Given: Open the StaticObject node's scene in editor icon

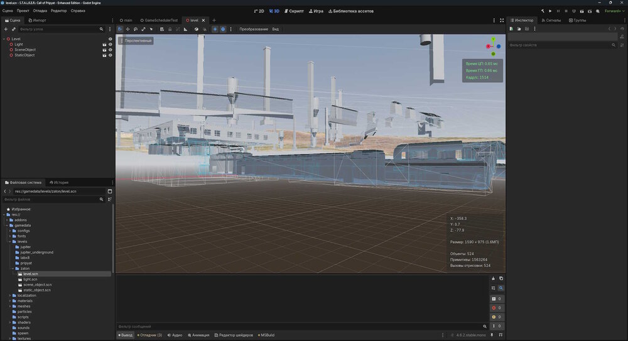Looking at the screenshot, I should (104, 55).
